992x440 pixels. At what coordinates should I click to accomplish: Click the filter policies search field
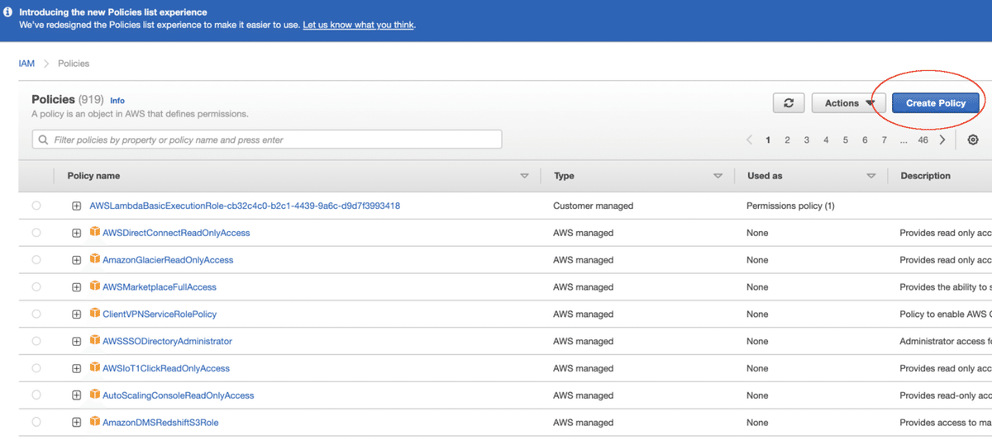coord(267,140)
